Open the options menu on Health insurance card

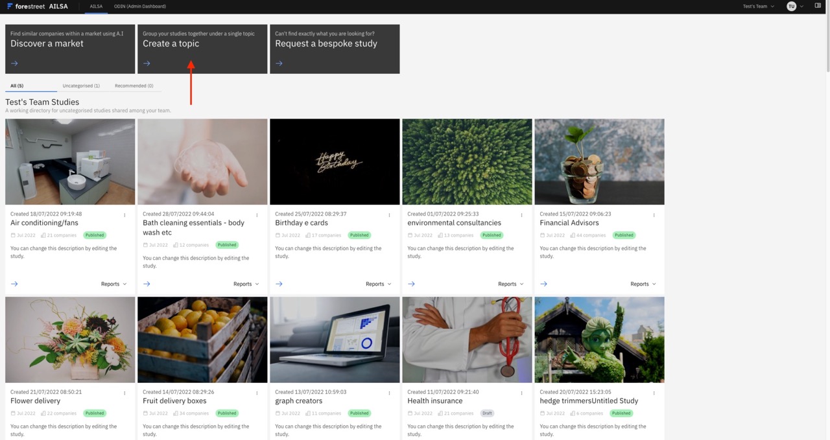pos(521,393)
